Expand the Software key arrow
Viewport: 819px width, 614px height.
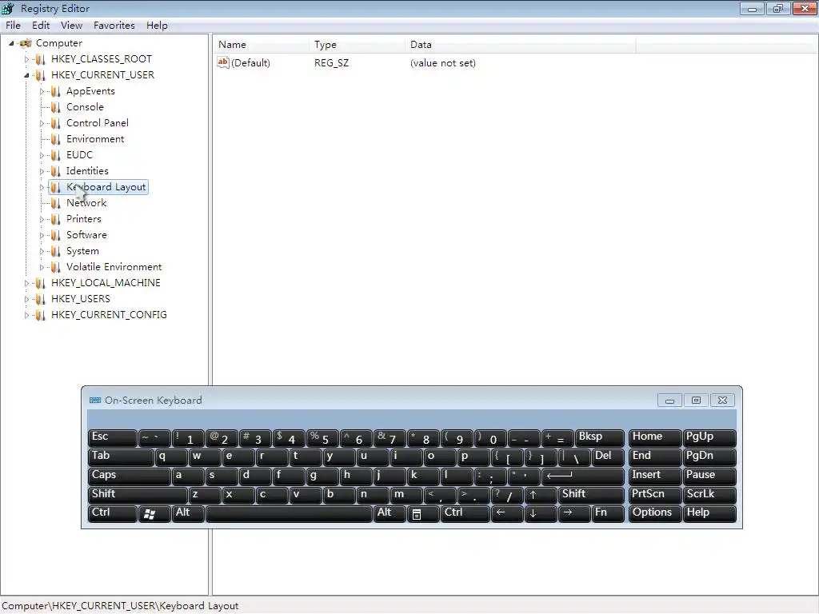(42, 236)
